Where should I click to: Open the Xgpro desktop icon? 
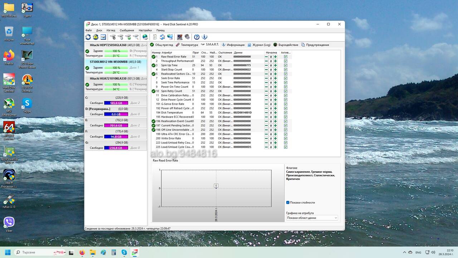tap(27, 10)
